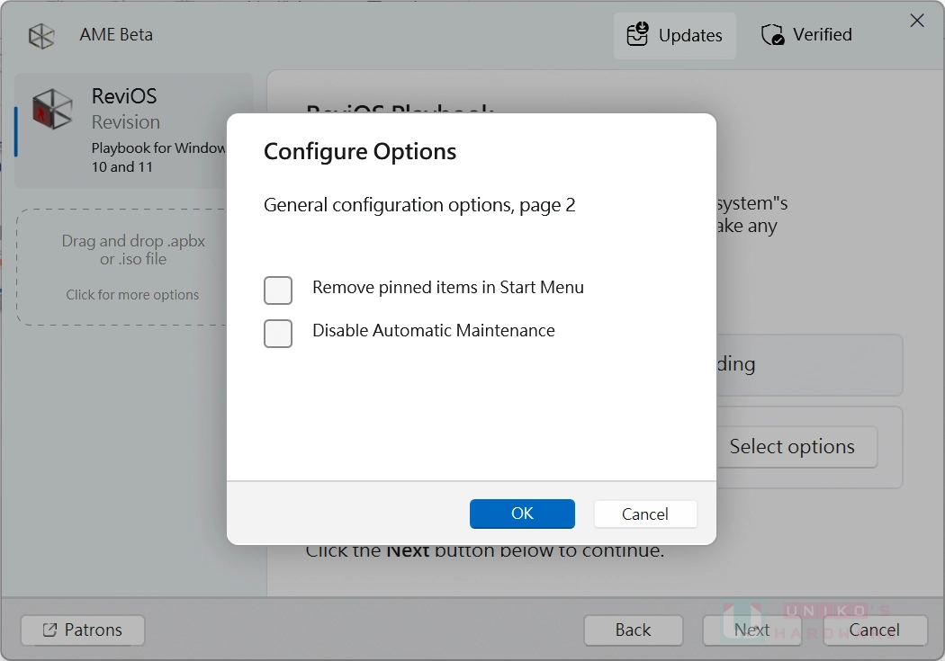This screenshot has height=661, width=945.
Task: Click the Verified shield icon
Action: [772, 34]
